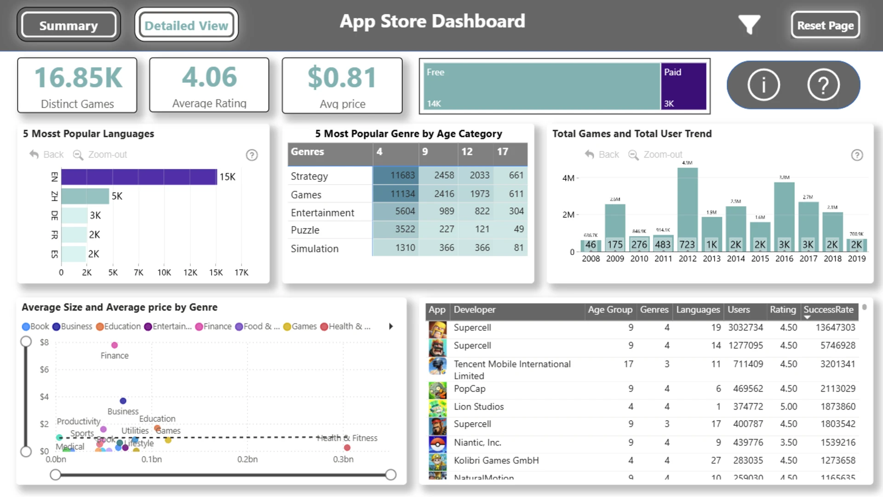Open the question mark help icon

point(823,85)
